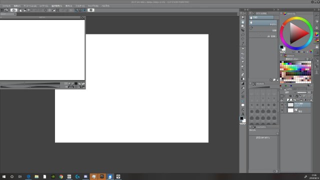Image resolution: width=320 pixels, height=180 pixels.
Task: Toggle snap to grid icon in command bar
Action: click(x=84, y=10)
